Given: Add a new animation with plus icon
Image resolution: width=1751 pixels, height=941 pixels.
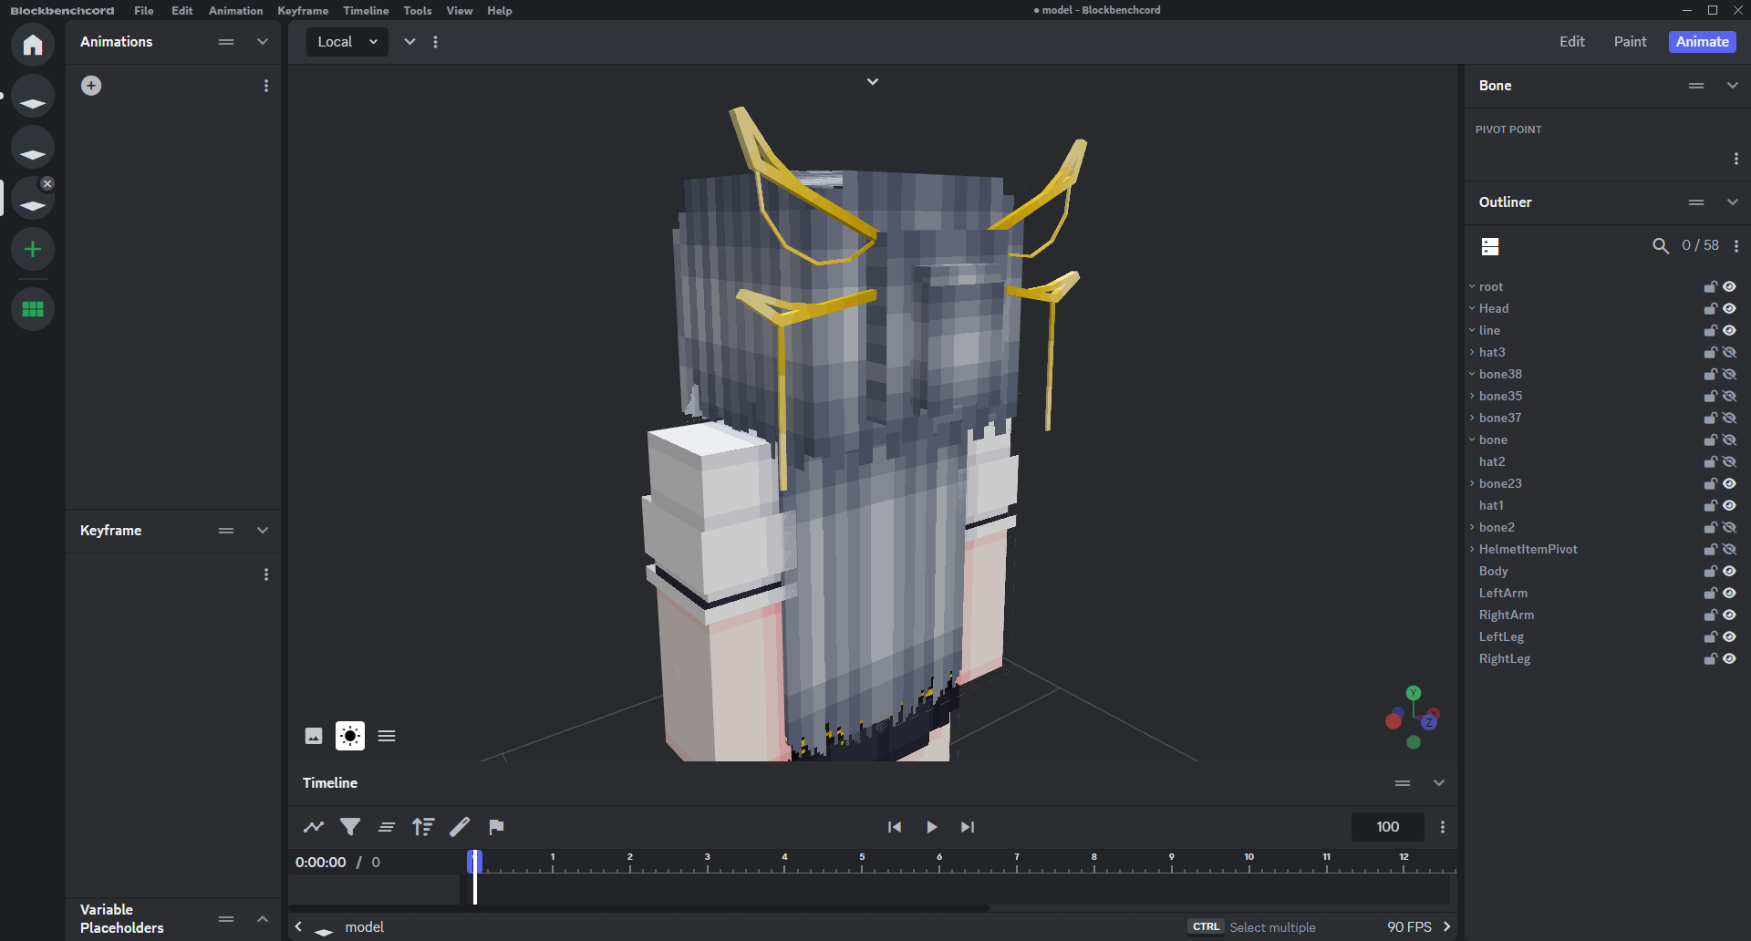Looking at the screenshot, I should pyautogui.click(x=91, y=86).
